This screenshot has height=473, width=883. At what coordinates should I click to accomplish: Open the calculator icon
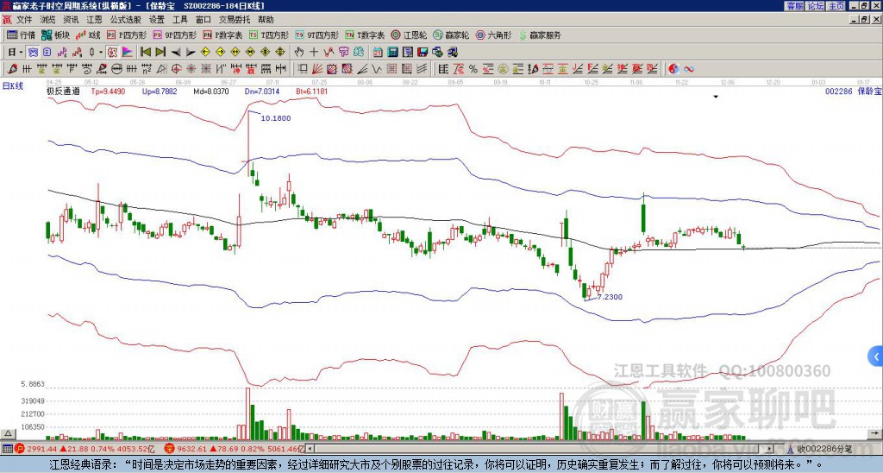[392, 53]
